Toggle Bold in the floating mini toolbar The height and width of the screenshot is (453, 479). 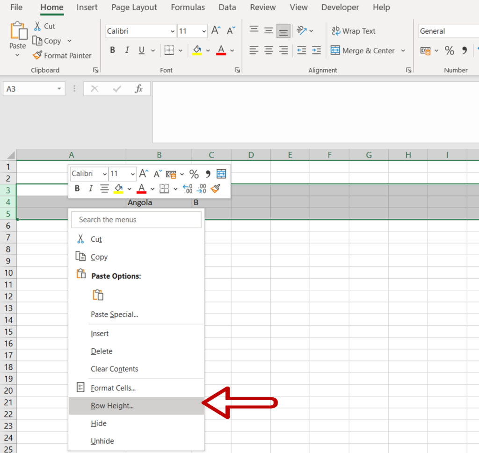[77, 188]
